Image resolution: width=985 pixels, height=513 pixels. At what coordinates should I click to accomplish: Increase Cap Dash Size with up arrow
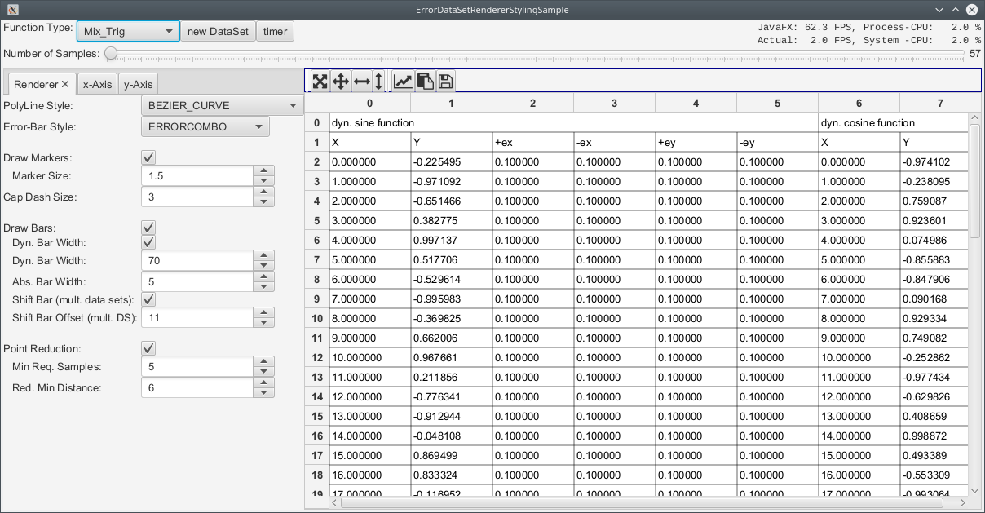[263, 192]
